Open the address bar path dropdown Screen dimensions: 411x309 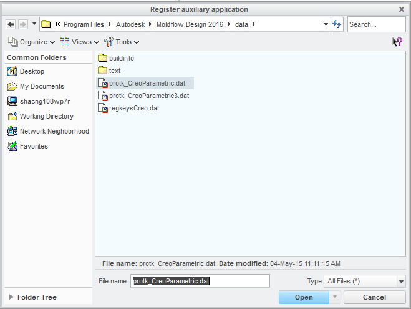(x=326, y=24)
